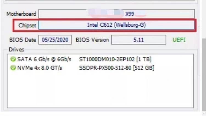Select the NVMe 4x 8.0 GT/s entry
Screen dimensions: 206x116
tap(40, 68)
